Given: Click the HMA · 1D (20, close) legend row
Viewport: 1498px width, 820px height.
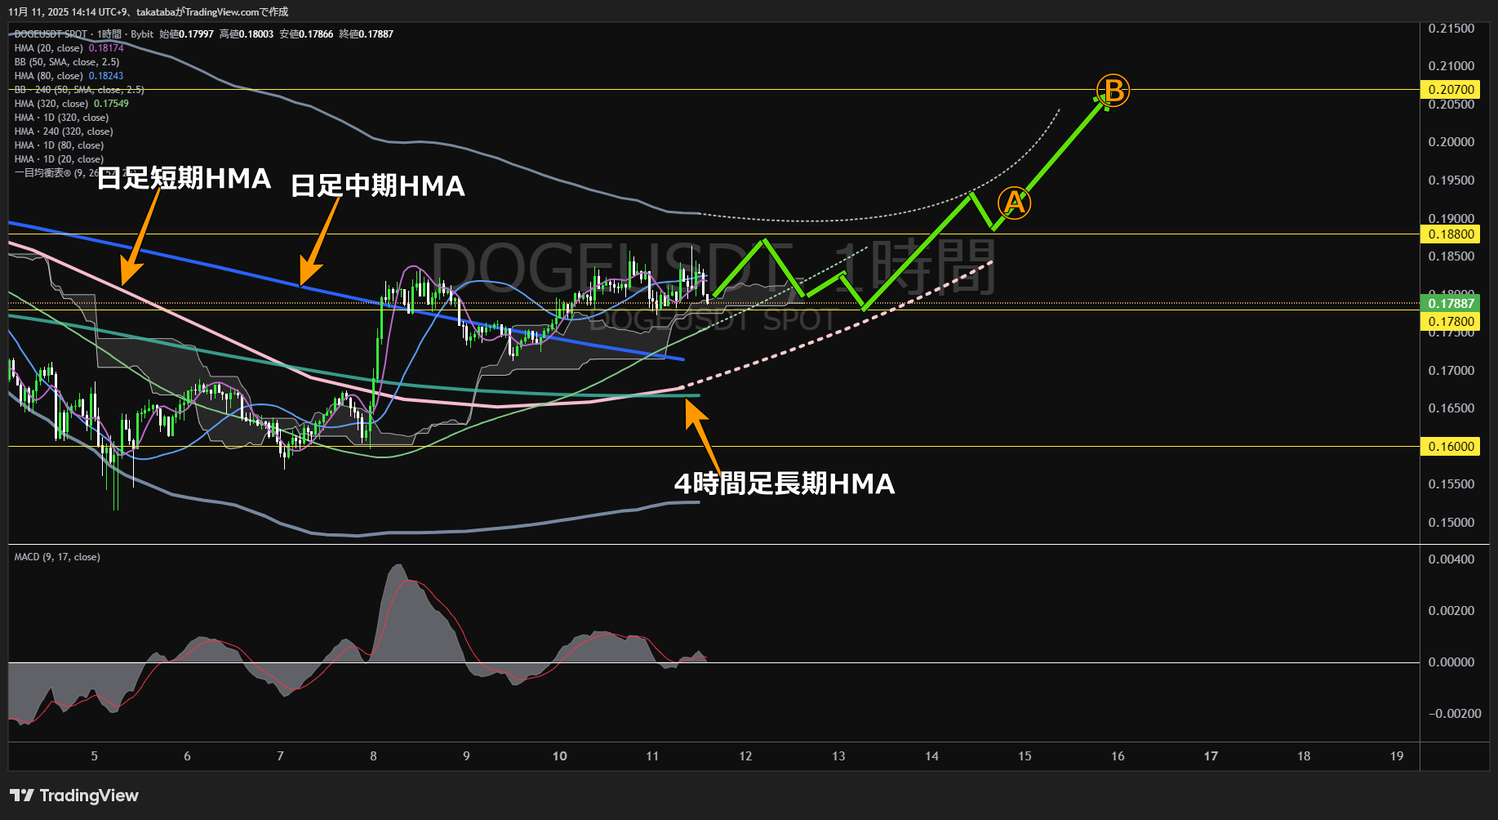Looking at the screenshot, I should [x=59, y=159].
